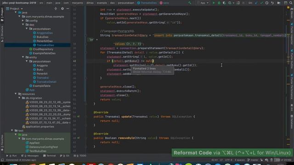Click the tool window quick-access icon at bottom left
Viewport: 294px width, 165px height.
coord(2,160)
